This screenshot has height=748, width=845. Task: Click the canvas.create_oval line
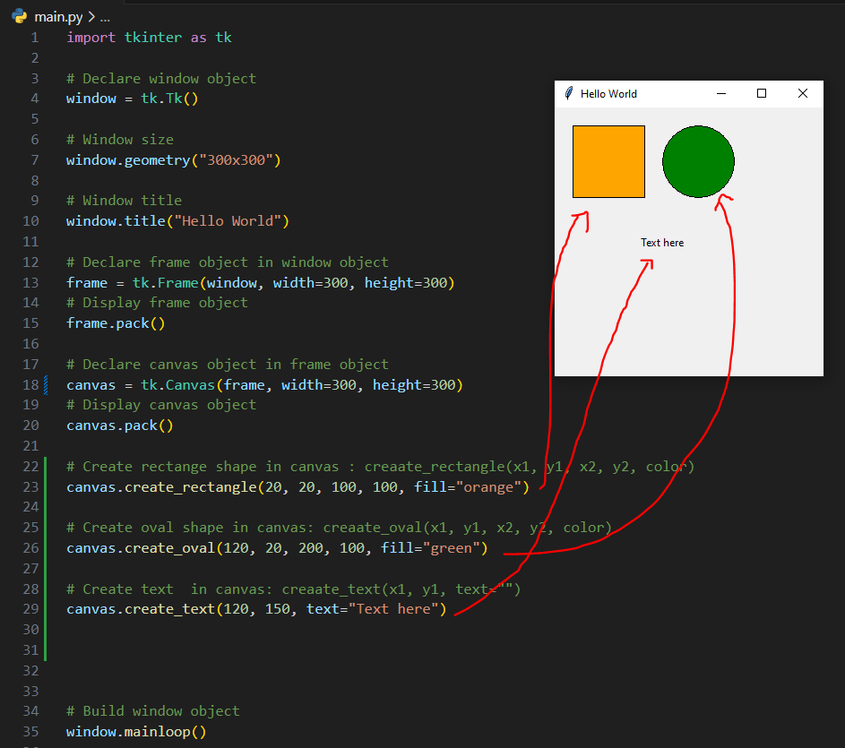[277, 548]
